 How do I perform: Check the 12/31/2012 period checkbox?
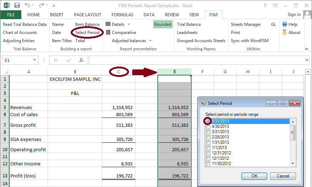coord(208,153)
